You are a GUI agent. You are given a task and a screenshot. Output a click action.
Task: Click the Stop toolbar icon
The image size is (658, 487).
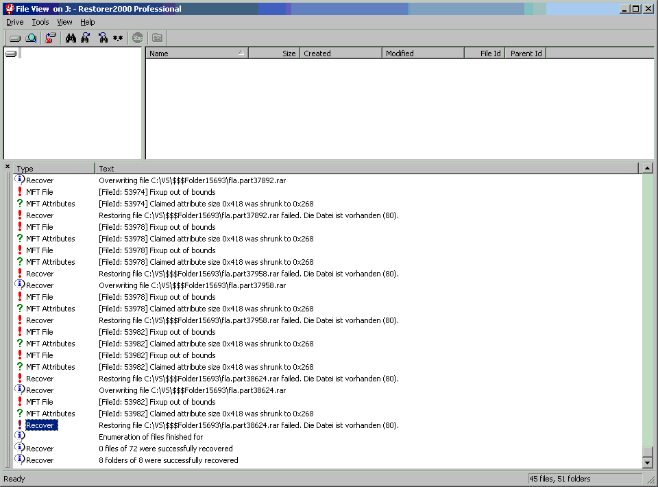(x=138, y=38)
